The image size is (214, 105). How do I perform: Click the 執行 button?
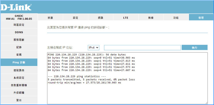coord(195,48)
